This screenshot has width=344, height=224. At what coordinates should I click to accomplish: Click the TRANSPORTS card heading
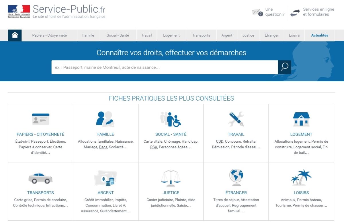(x=40, y=193)
